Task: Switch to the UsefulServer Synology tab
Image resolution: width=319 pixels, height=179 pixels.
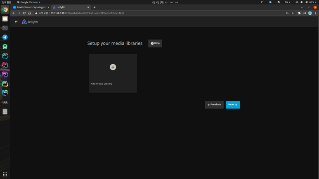Action: [x=31, y=7]
